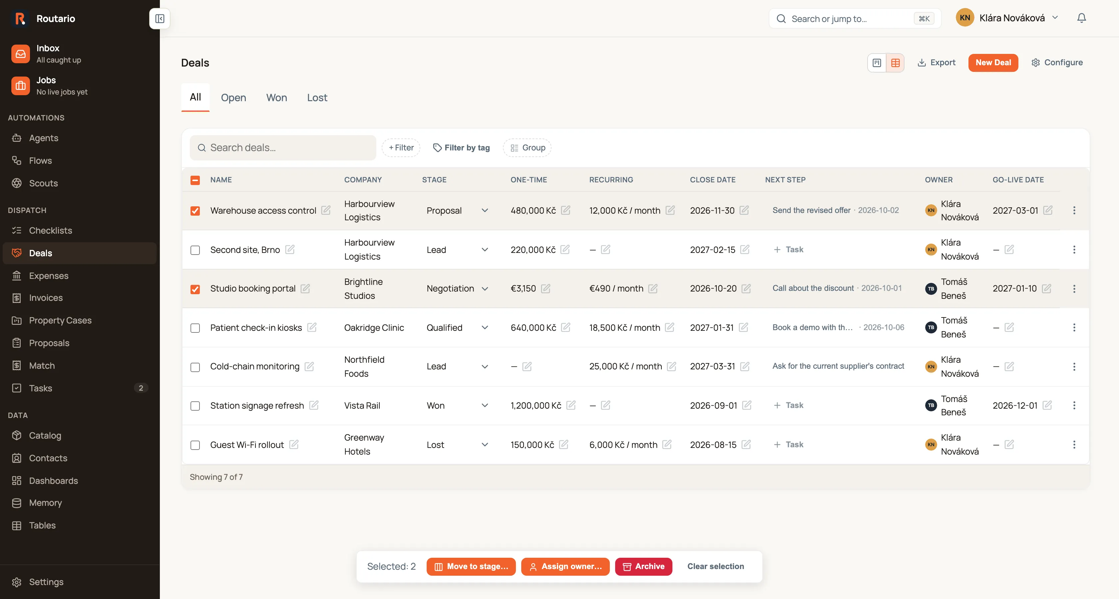Clear selection of deals

715,566
